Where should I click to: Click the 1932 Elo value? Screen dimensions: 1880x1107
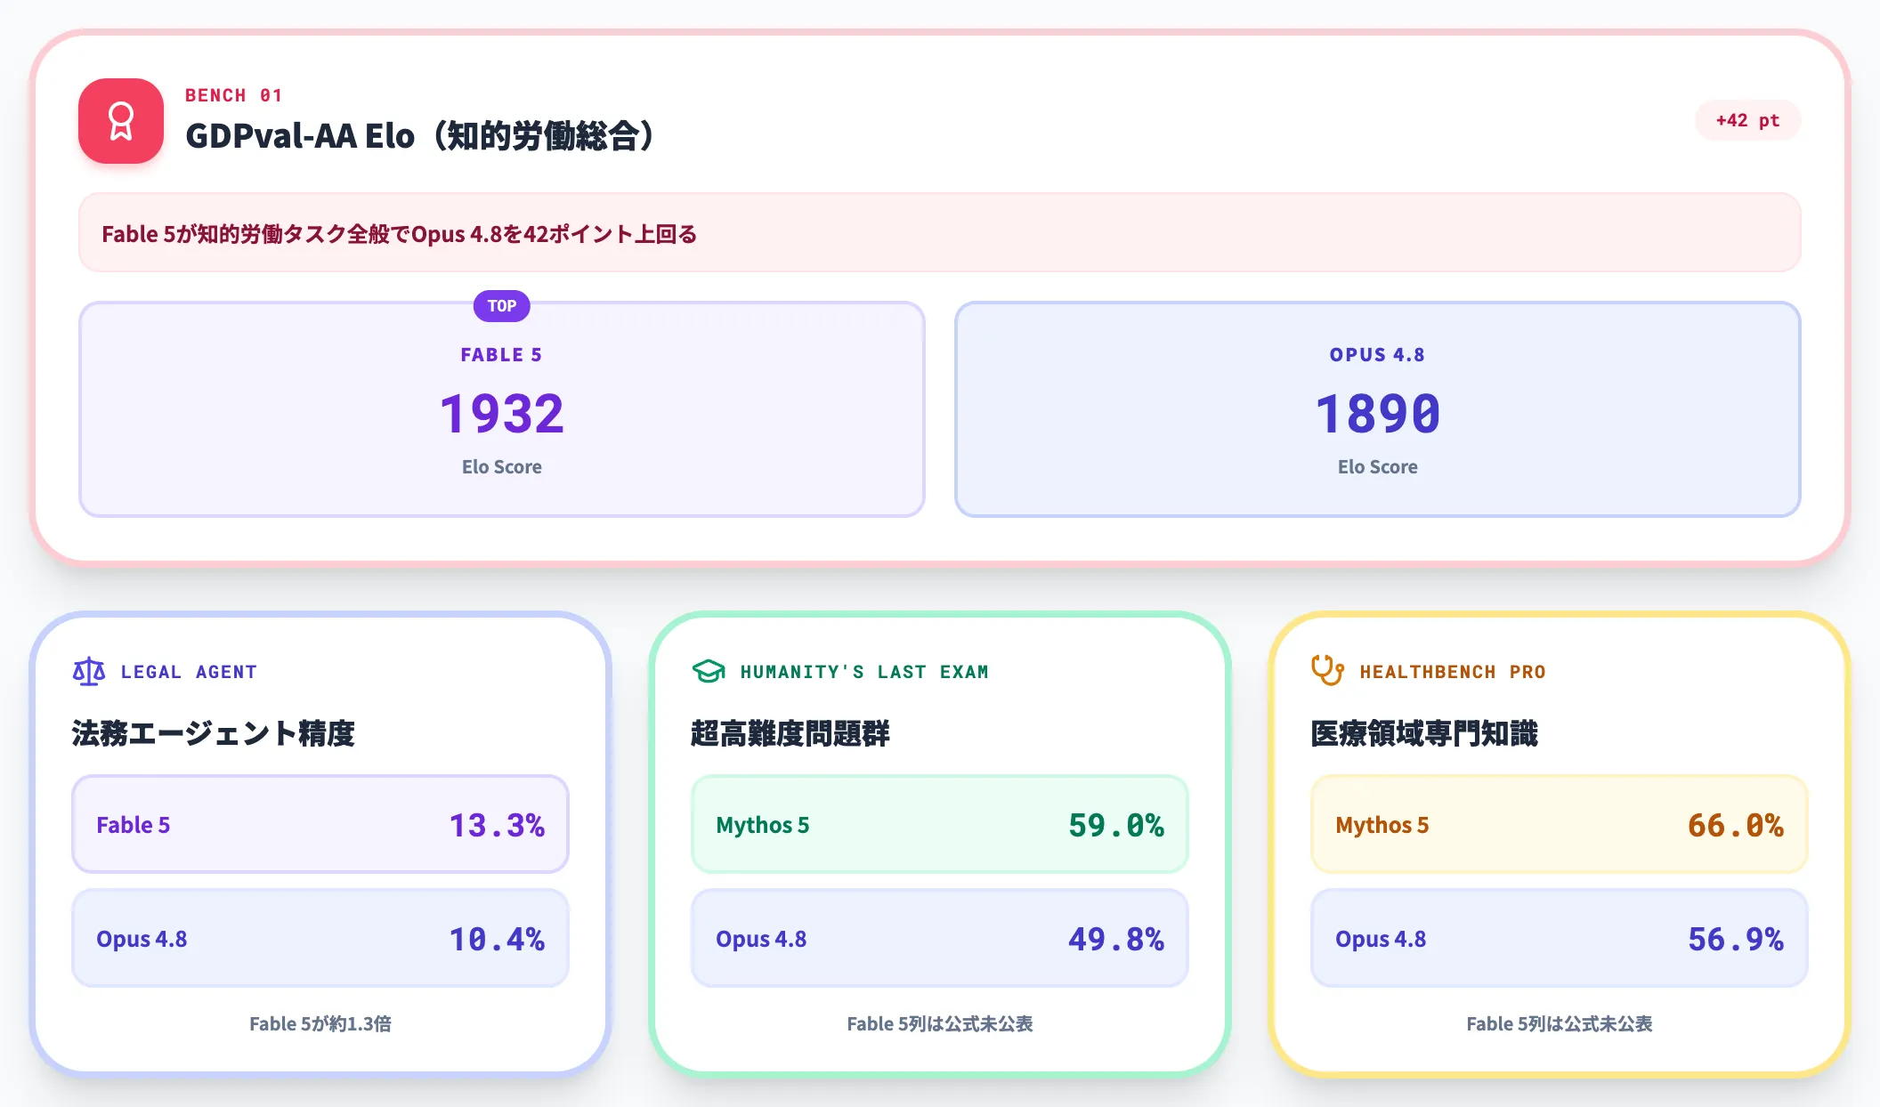[502, 414]
